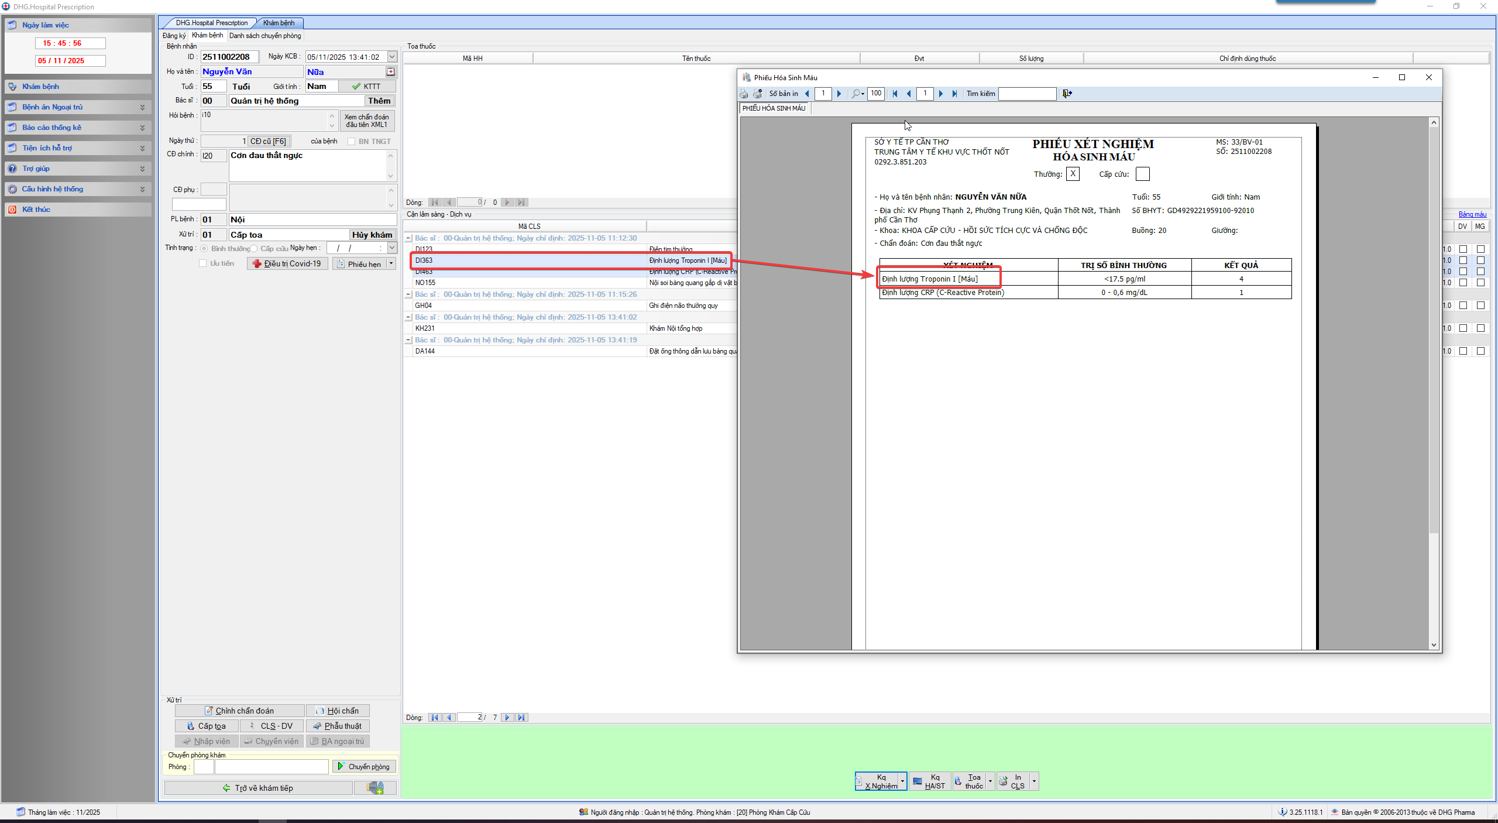Go to last page of report
Image resolution: width=1498 pixels, height=823 pixels.
click(x=955, y=94)
